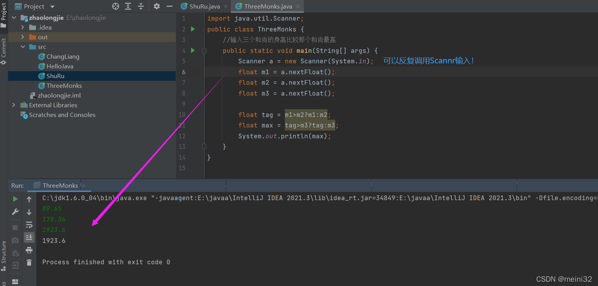Close the ThreeMonks run tab
The height and width of the screenshot is (286, 598).
click(x=83, y=186)
